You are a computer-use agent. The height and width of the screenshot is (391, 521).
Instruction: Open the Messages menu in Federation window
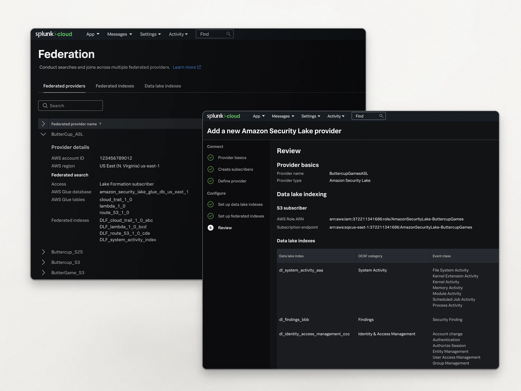(120, 34)
